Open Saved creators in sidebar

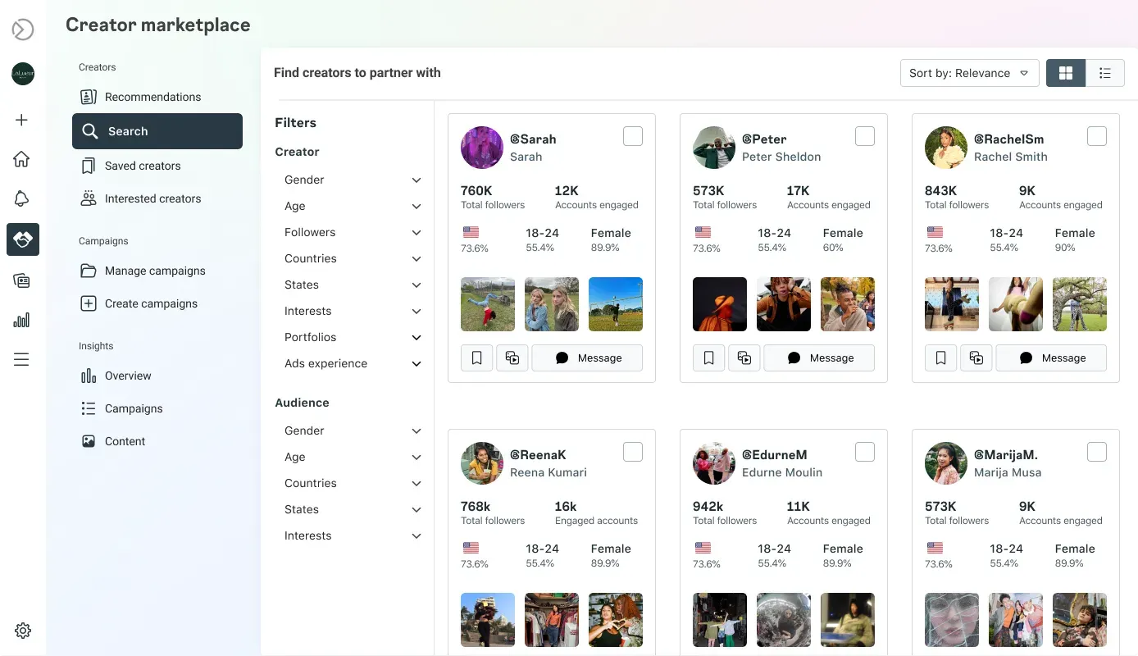pos(142,166)
